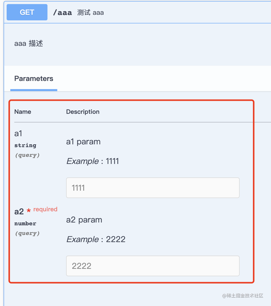This screenshot has width=271, height=306.
Task: Click the "a1 param" description text
Action: point(83,142)
